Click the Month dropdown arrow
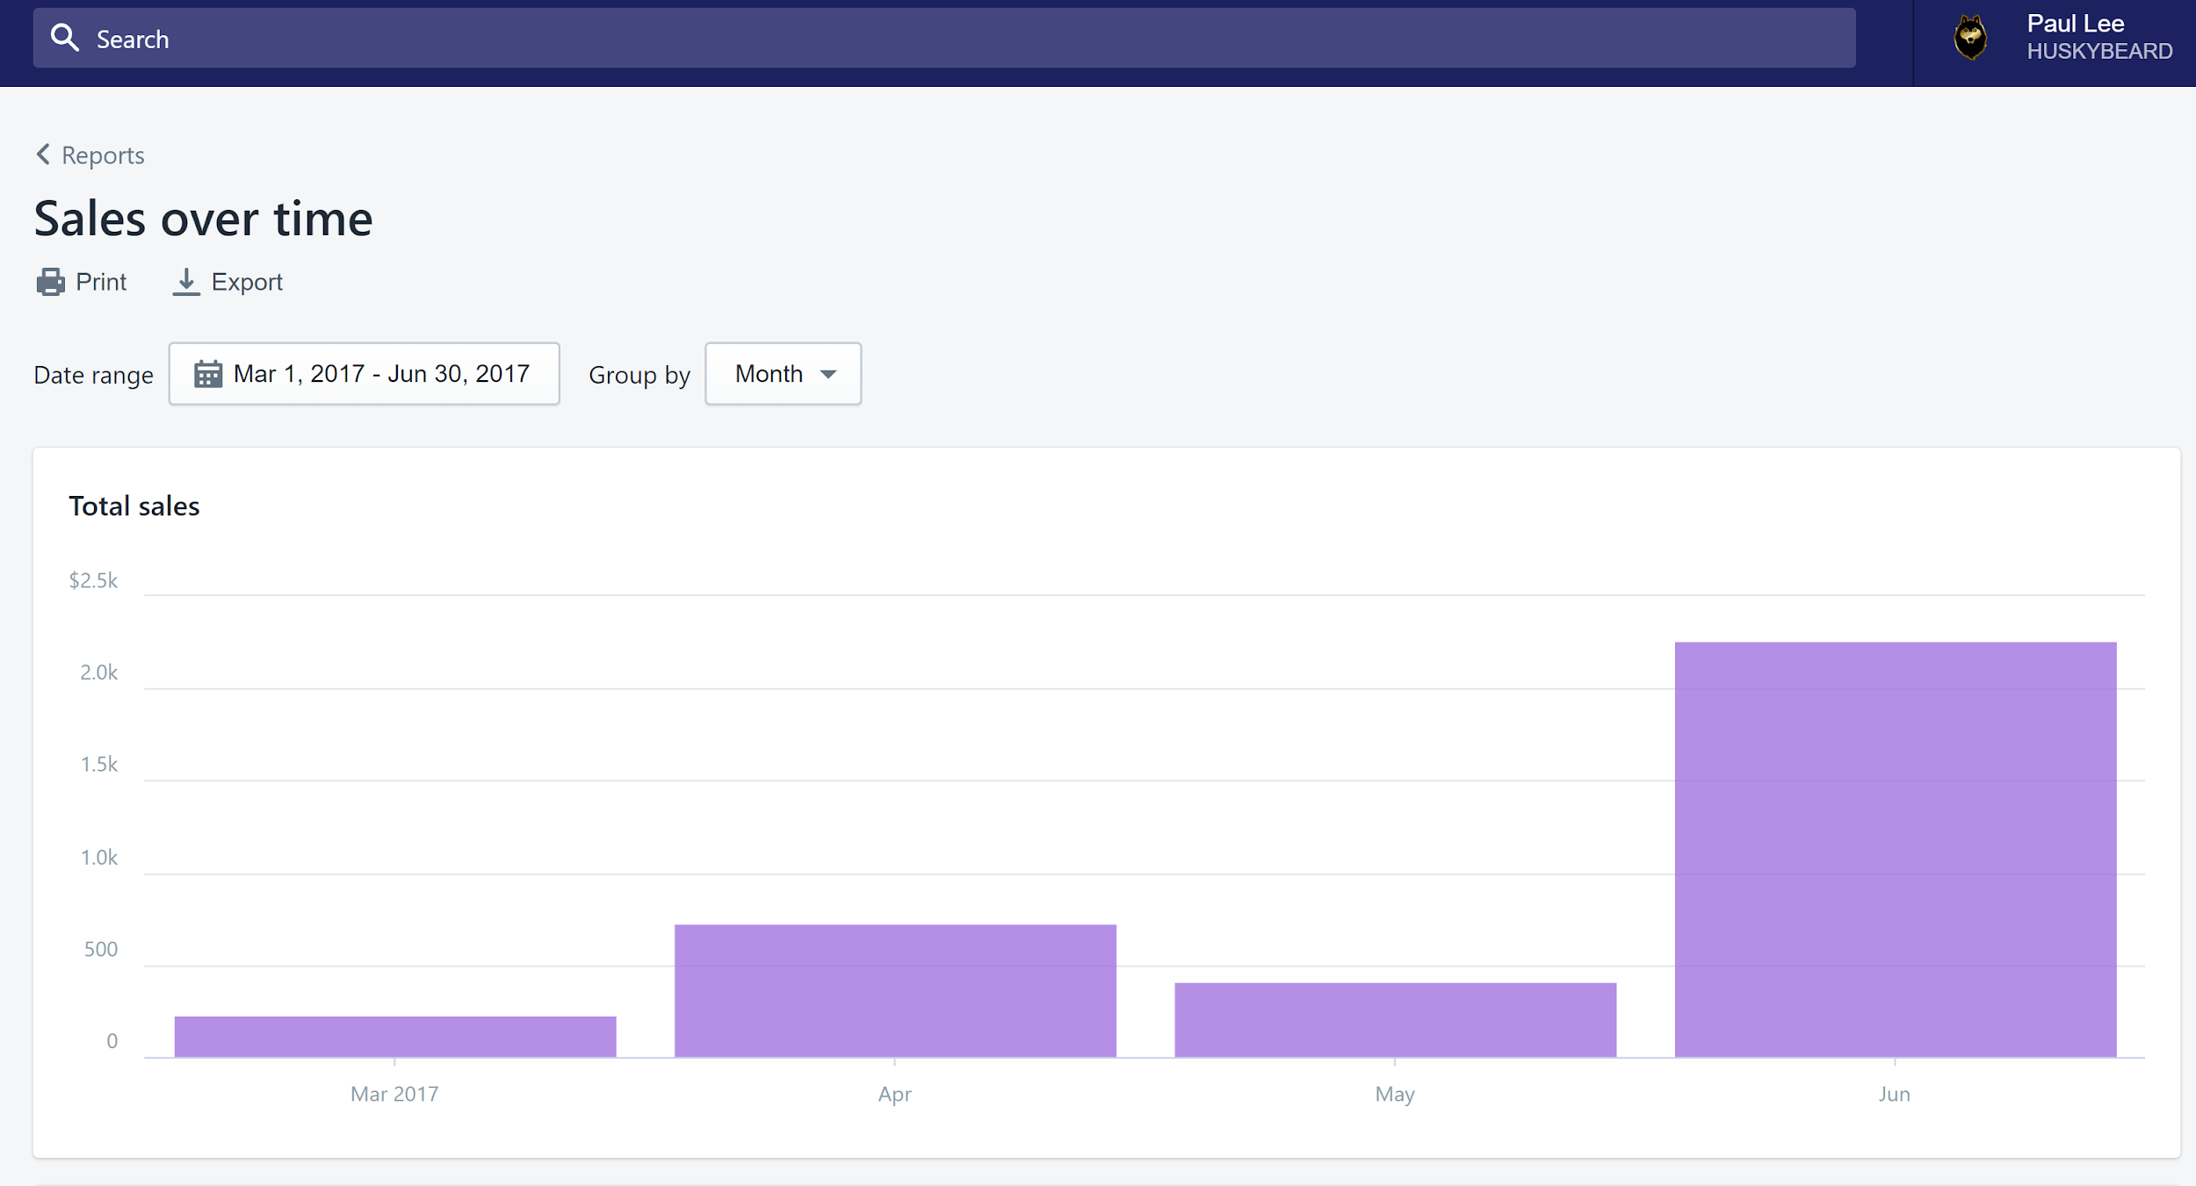This screenshot has height=1186, width=2196. 828,374
